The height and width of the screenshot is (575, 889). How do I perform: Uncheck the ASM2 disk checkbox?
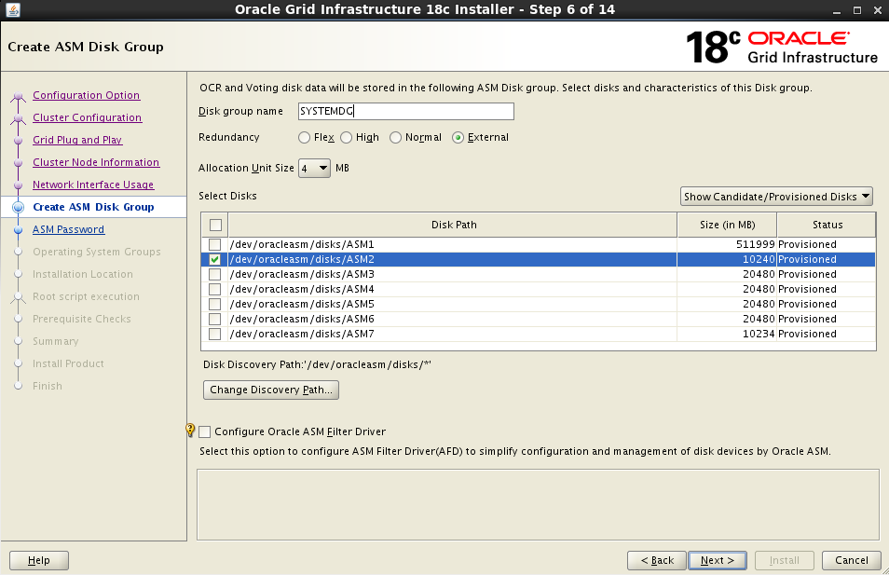[215, 259]
